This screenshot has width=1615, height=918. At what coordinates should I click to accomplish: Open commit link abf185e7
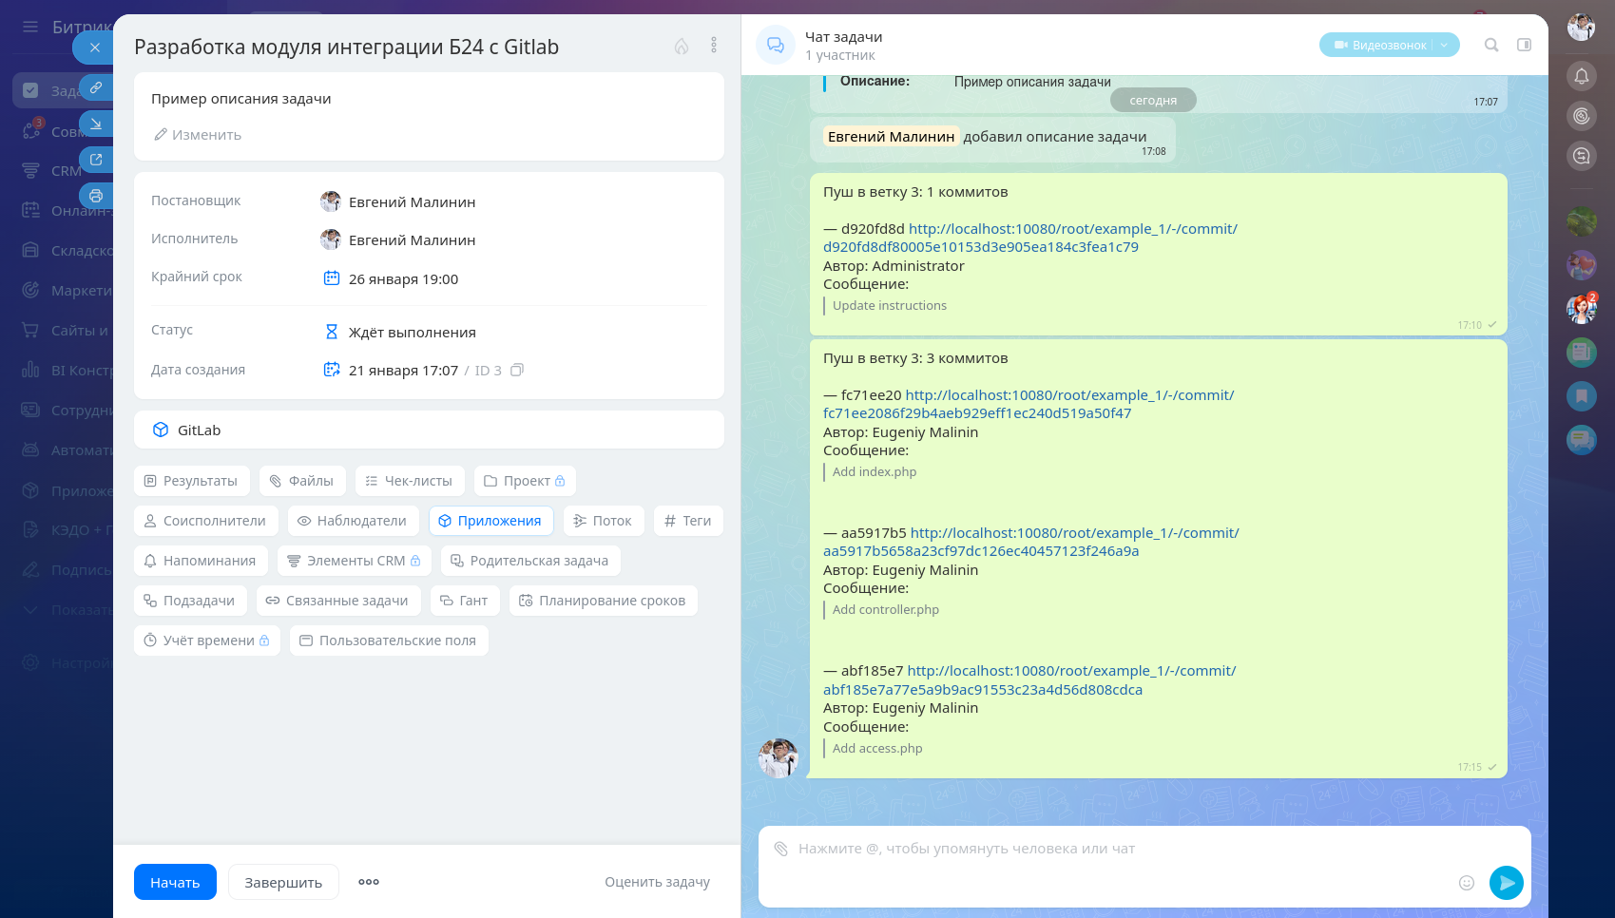coord(1029,679)
